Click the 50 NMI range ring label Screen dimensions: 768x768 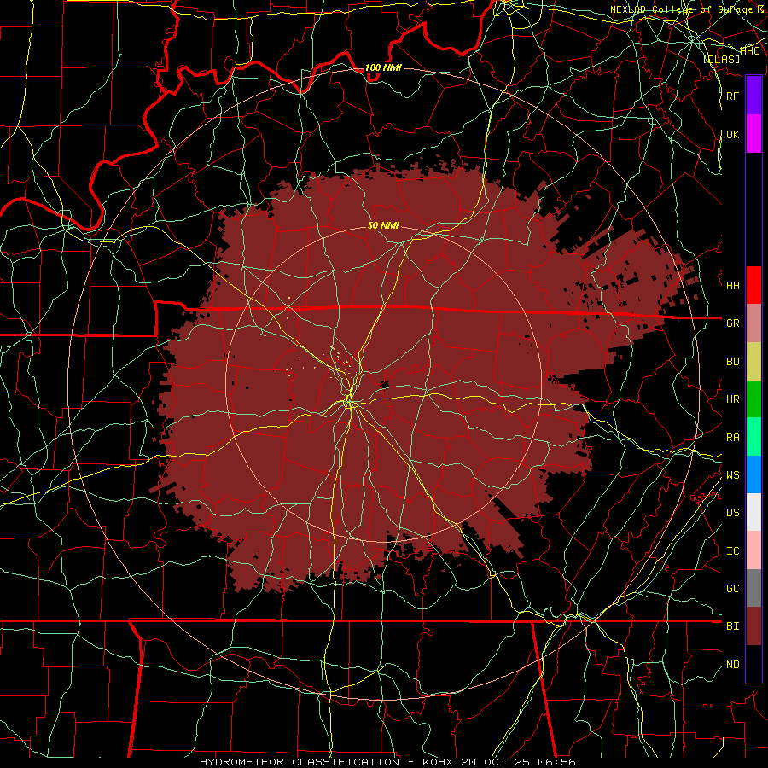tap(383, 225)
